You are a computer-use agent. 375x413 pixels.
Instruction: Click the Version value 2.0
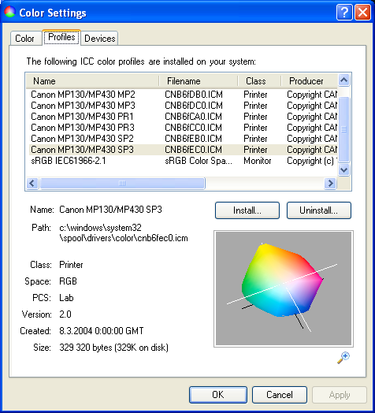coord(65,314)
